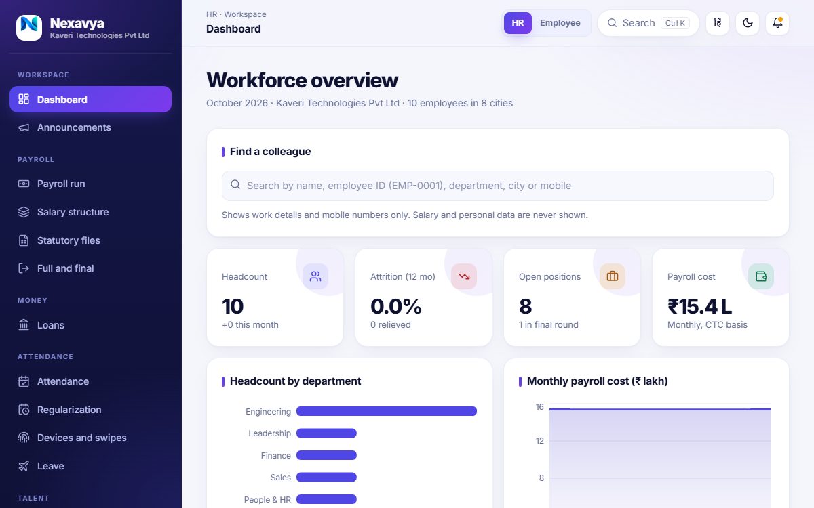Open the language switcher icon
This screenshot has height=508, width=814.
tap(718, 23)
